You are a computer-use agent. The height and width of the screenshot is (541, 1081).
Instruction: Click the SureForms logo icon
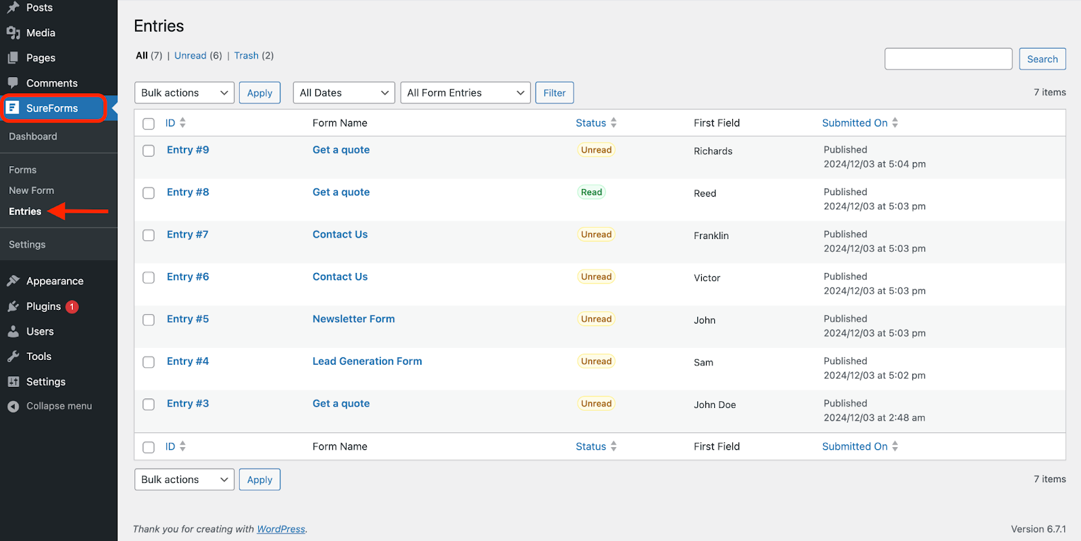13,107
